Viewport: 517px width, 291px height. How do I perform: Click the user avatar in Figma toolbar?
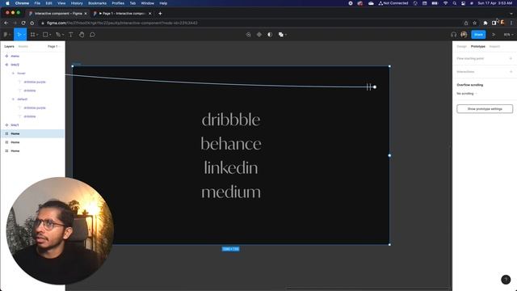coord(464,35)
